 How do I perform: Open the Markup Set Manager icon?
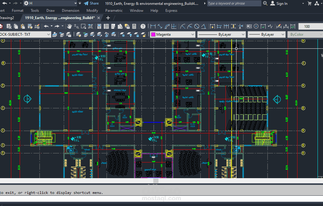(127, 26)
